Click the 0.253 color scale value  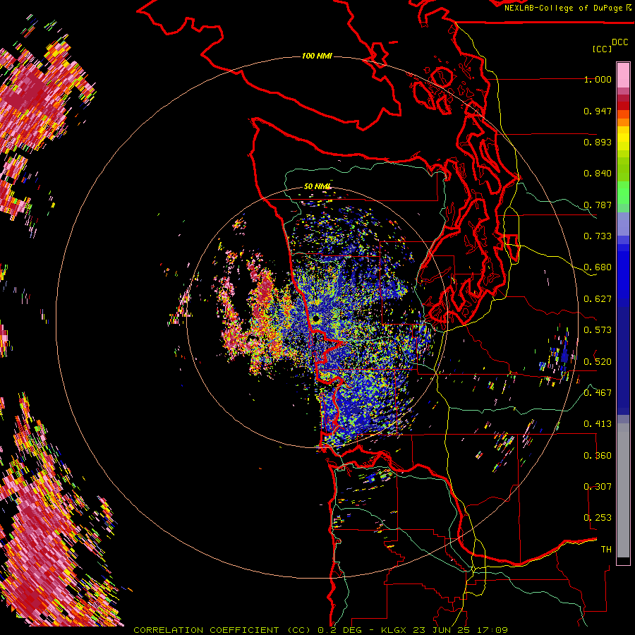598,518
